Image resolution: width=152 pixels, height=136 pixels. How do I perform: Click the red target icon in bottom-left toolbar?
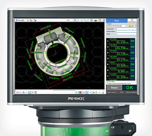point(33,93)
